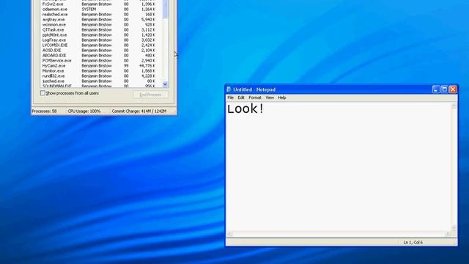
Task: Select the Monitor.exe process row
Action: click(x=102, y=70)
